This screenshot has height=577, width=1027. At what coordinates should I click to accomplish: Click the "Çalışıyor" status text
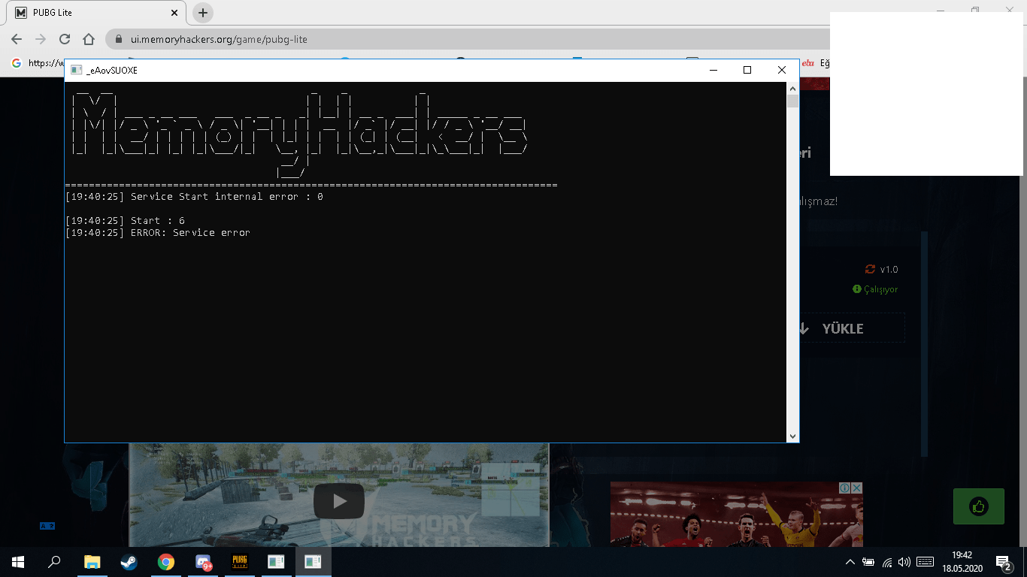coord(881,289)
